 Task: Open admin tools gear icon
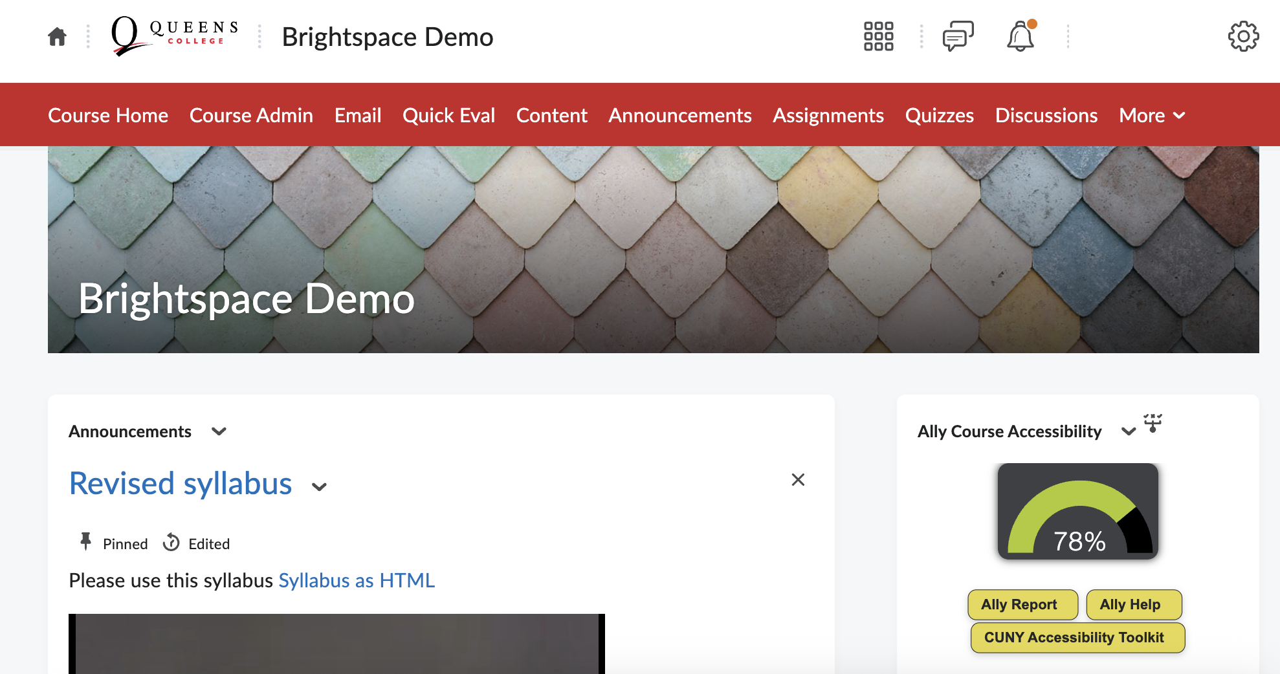(1243, 36)
